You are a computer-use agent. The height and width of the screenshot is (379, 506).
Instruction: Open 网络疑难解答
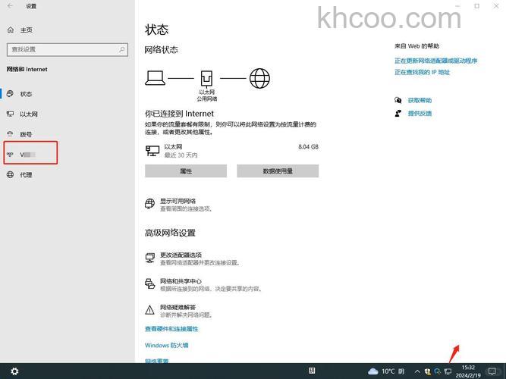pos(178,308)
